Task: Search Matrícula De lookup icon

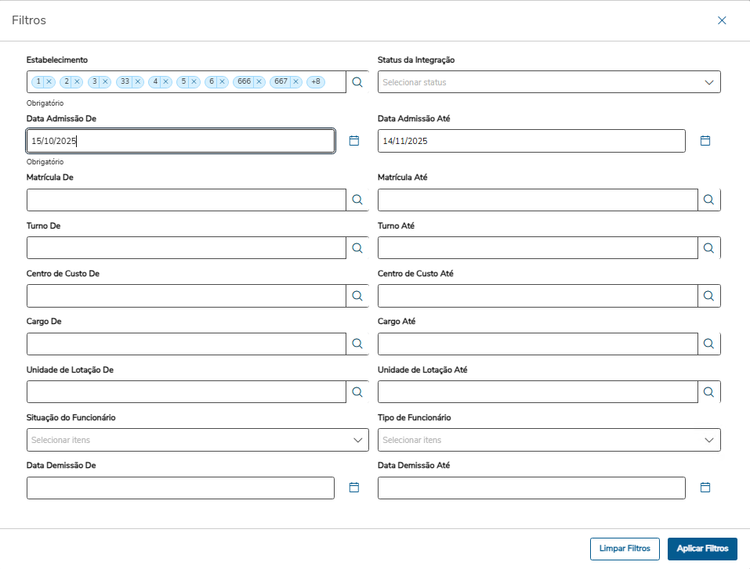Action: (x=357, y=200)
